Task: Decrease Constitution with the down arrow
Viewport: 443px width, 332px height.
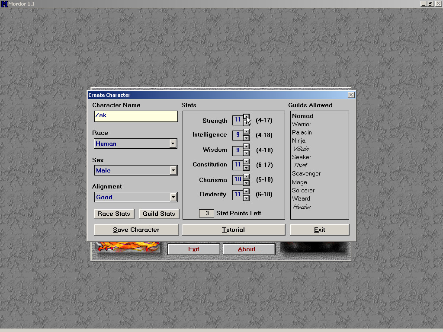Action: click(246, 168)
